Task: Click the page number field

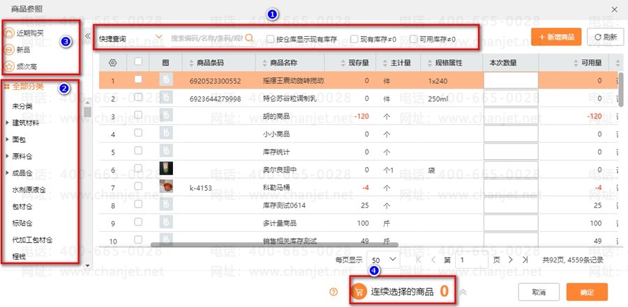Action: point(472,260)
